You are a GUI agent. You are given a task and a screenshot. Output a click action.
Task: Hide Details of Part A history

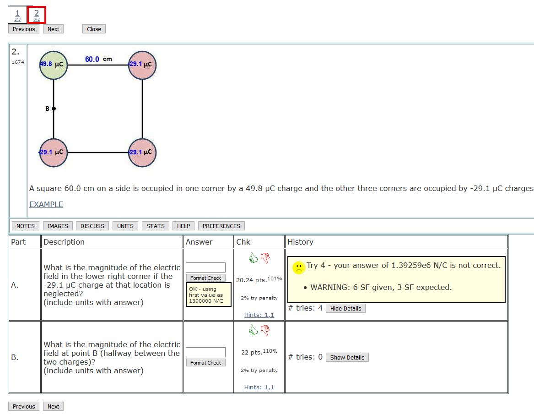(345, 309)
